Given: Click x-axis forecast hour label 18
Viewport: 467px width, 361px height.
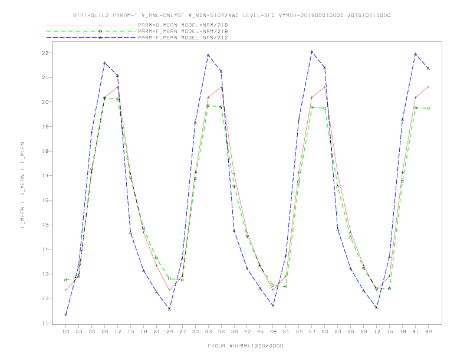Looking at the screenshot, I should coord(143,332).
